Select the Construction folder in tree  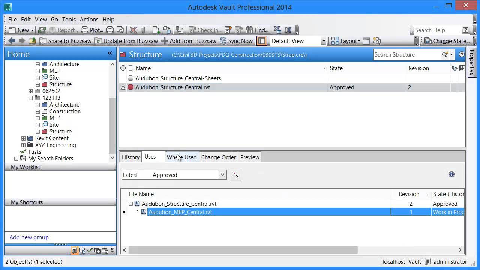(x=65, y=111)
